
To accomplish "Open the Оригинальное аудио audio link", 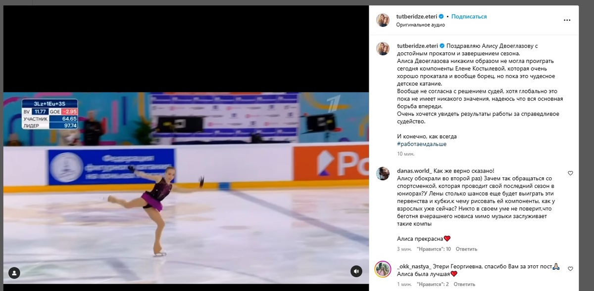I will (420, 25).
